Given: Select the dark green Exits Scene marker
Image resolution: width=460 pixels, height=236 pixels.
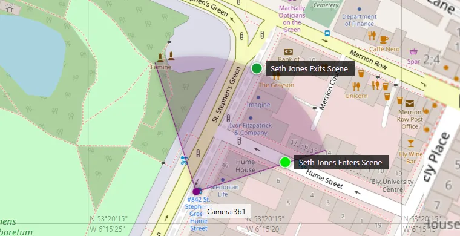Looking at the screenshot, I should tap(257, 68).
